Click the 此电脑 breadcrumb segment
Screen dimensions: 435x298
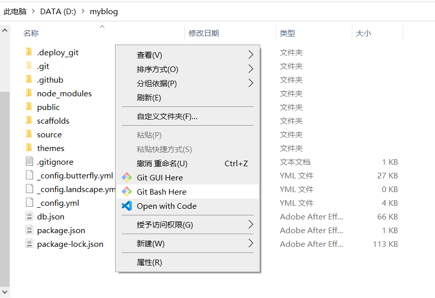(x=15, y=11)
